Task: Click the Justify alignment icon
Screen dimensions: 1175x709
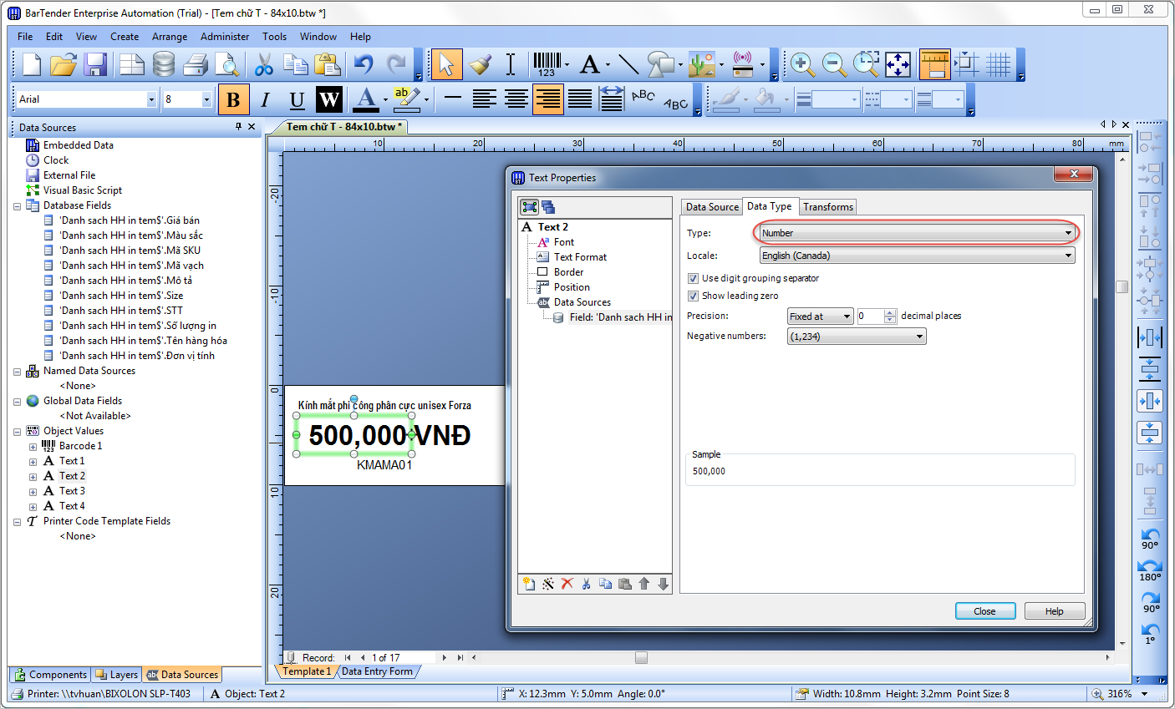Action: click(x=580, y=99)
